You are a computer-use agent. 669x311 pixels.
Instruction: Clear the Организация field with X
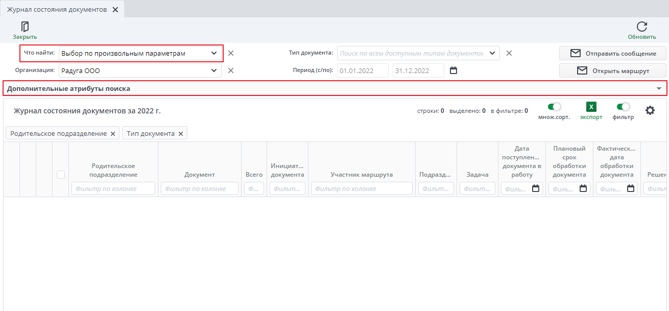tap(231, 70)
